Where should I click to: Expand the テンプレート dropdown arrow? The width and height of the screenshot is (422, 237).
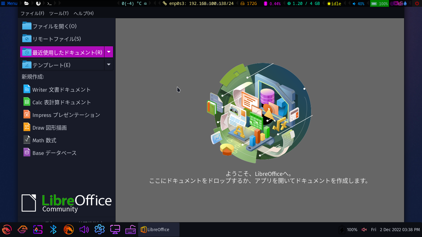(x=109, y=65)
